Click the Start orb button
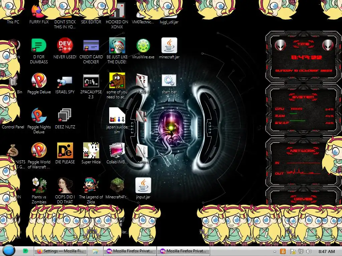This screenshot has height=256, width=342. click(x=9, y=251)
